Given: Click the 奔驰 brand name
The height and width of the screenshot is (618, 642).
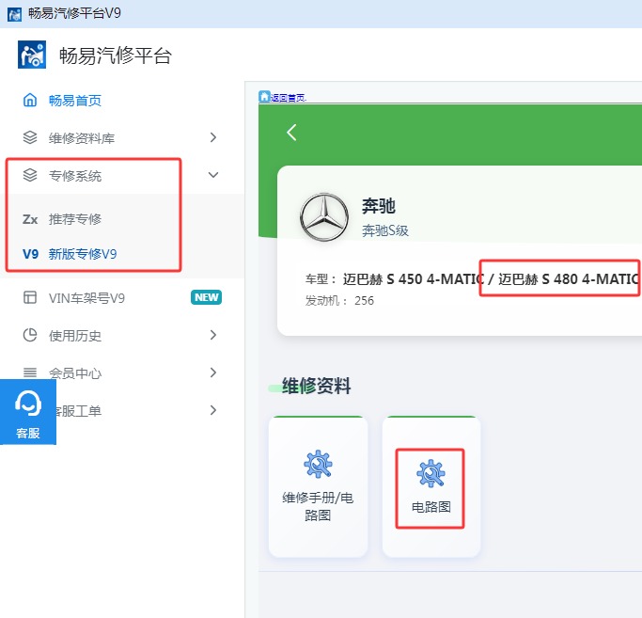Looking at the screenshot, I should (x=379, y=206).
